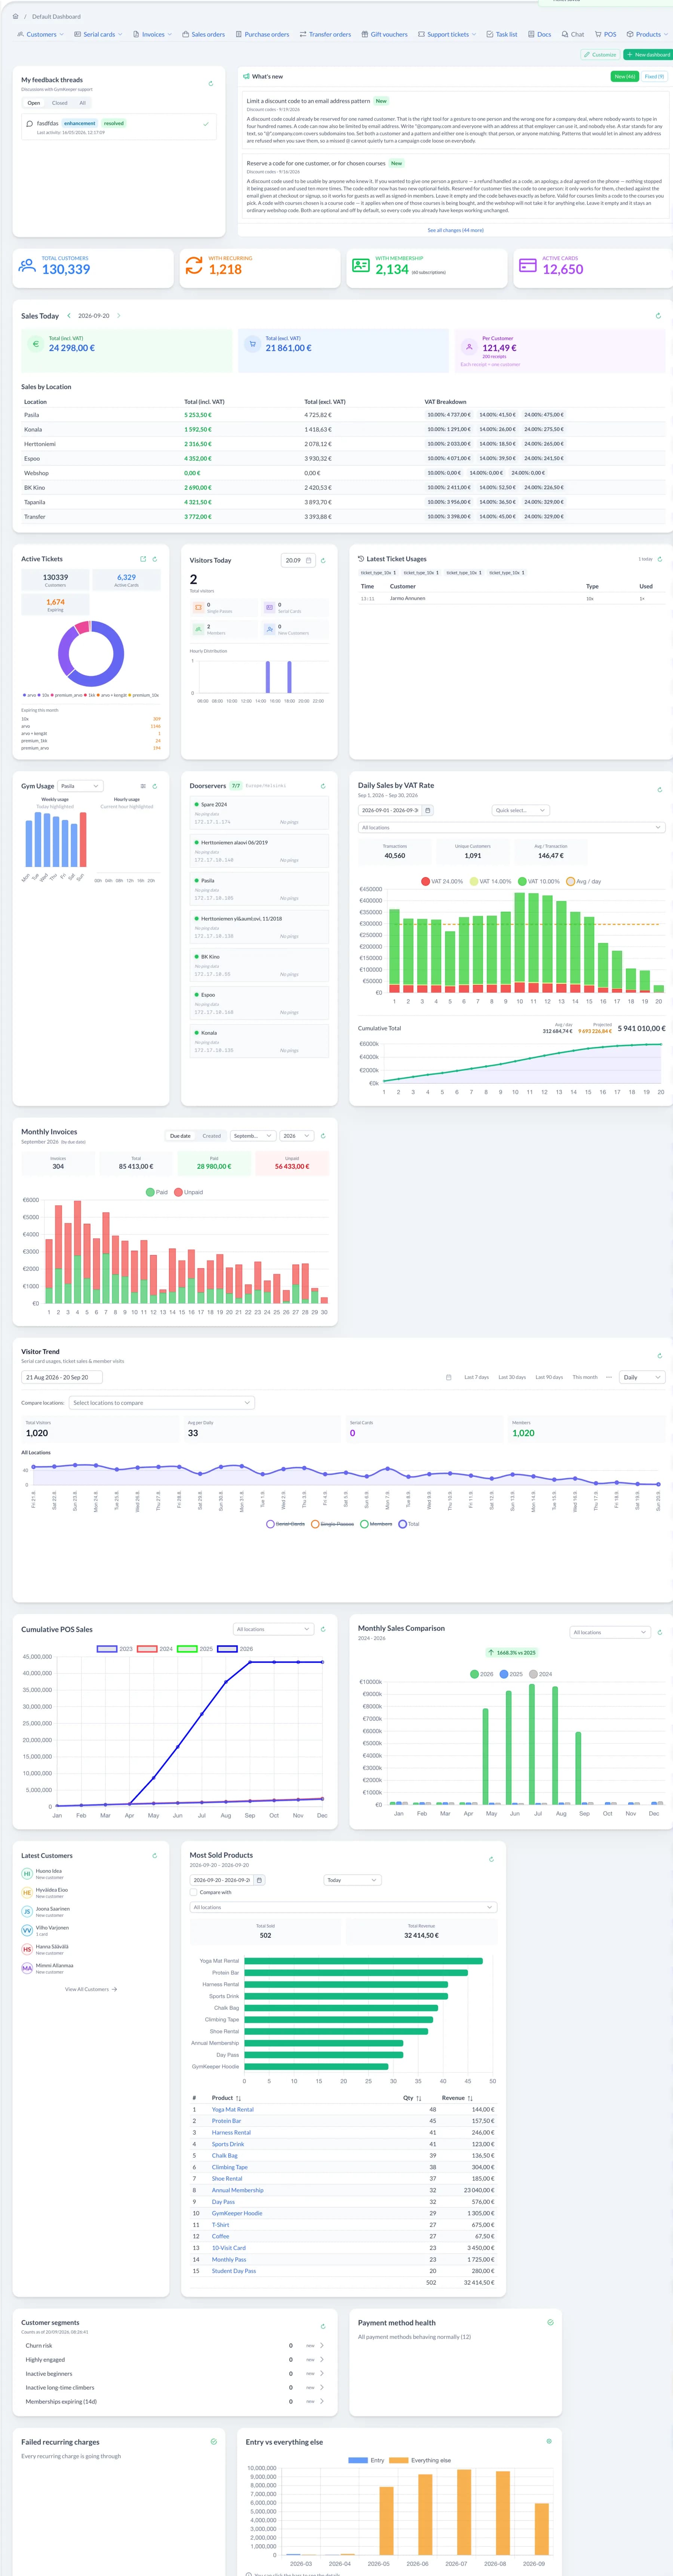Screen dimensions: 673x2576
Task: Refresh the Visitor Trend widget
Action: pyautogui.click(x=659, y=1356)
